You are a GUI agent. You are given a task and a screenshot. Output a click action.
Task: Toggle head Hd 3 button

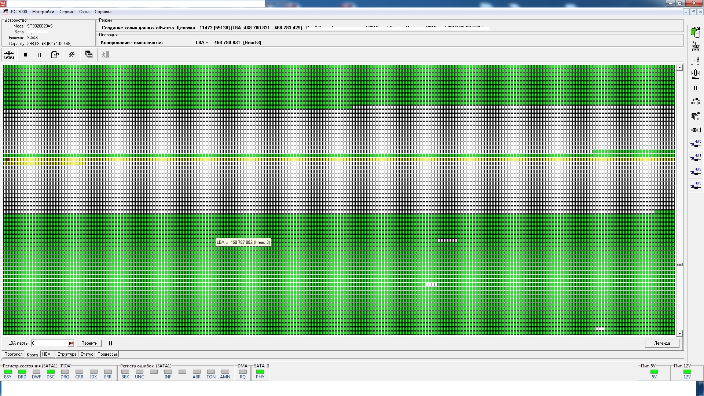tap(696, 186)
